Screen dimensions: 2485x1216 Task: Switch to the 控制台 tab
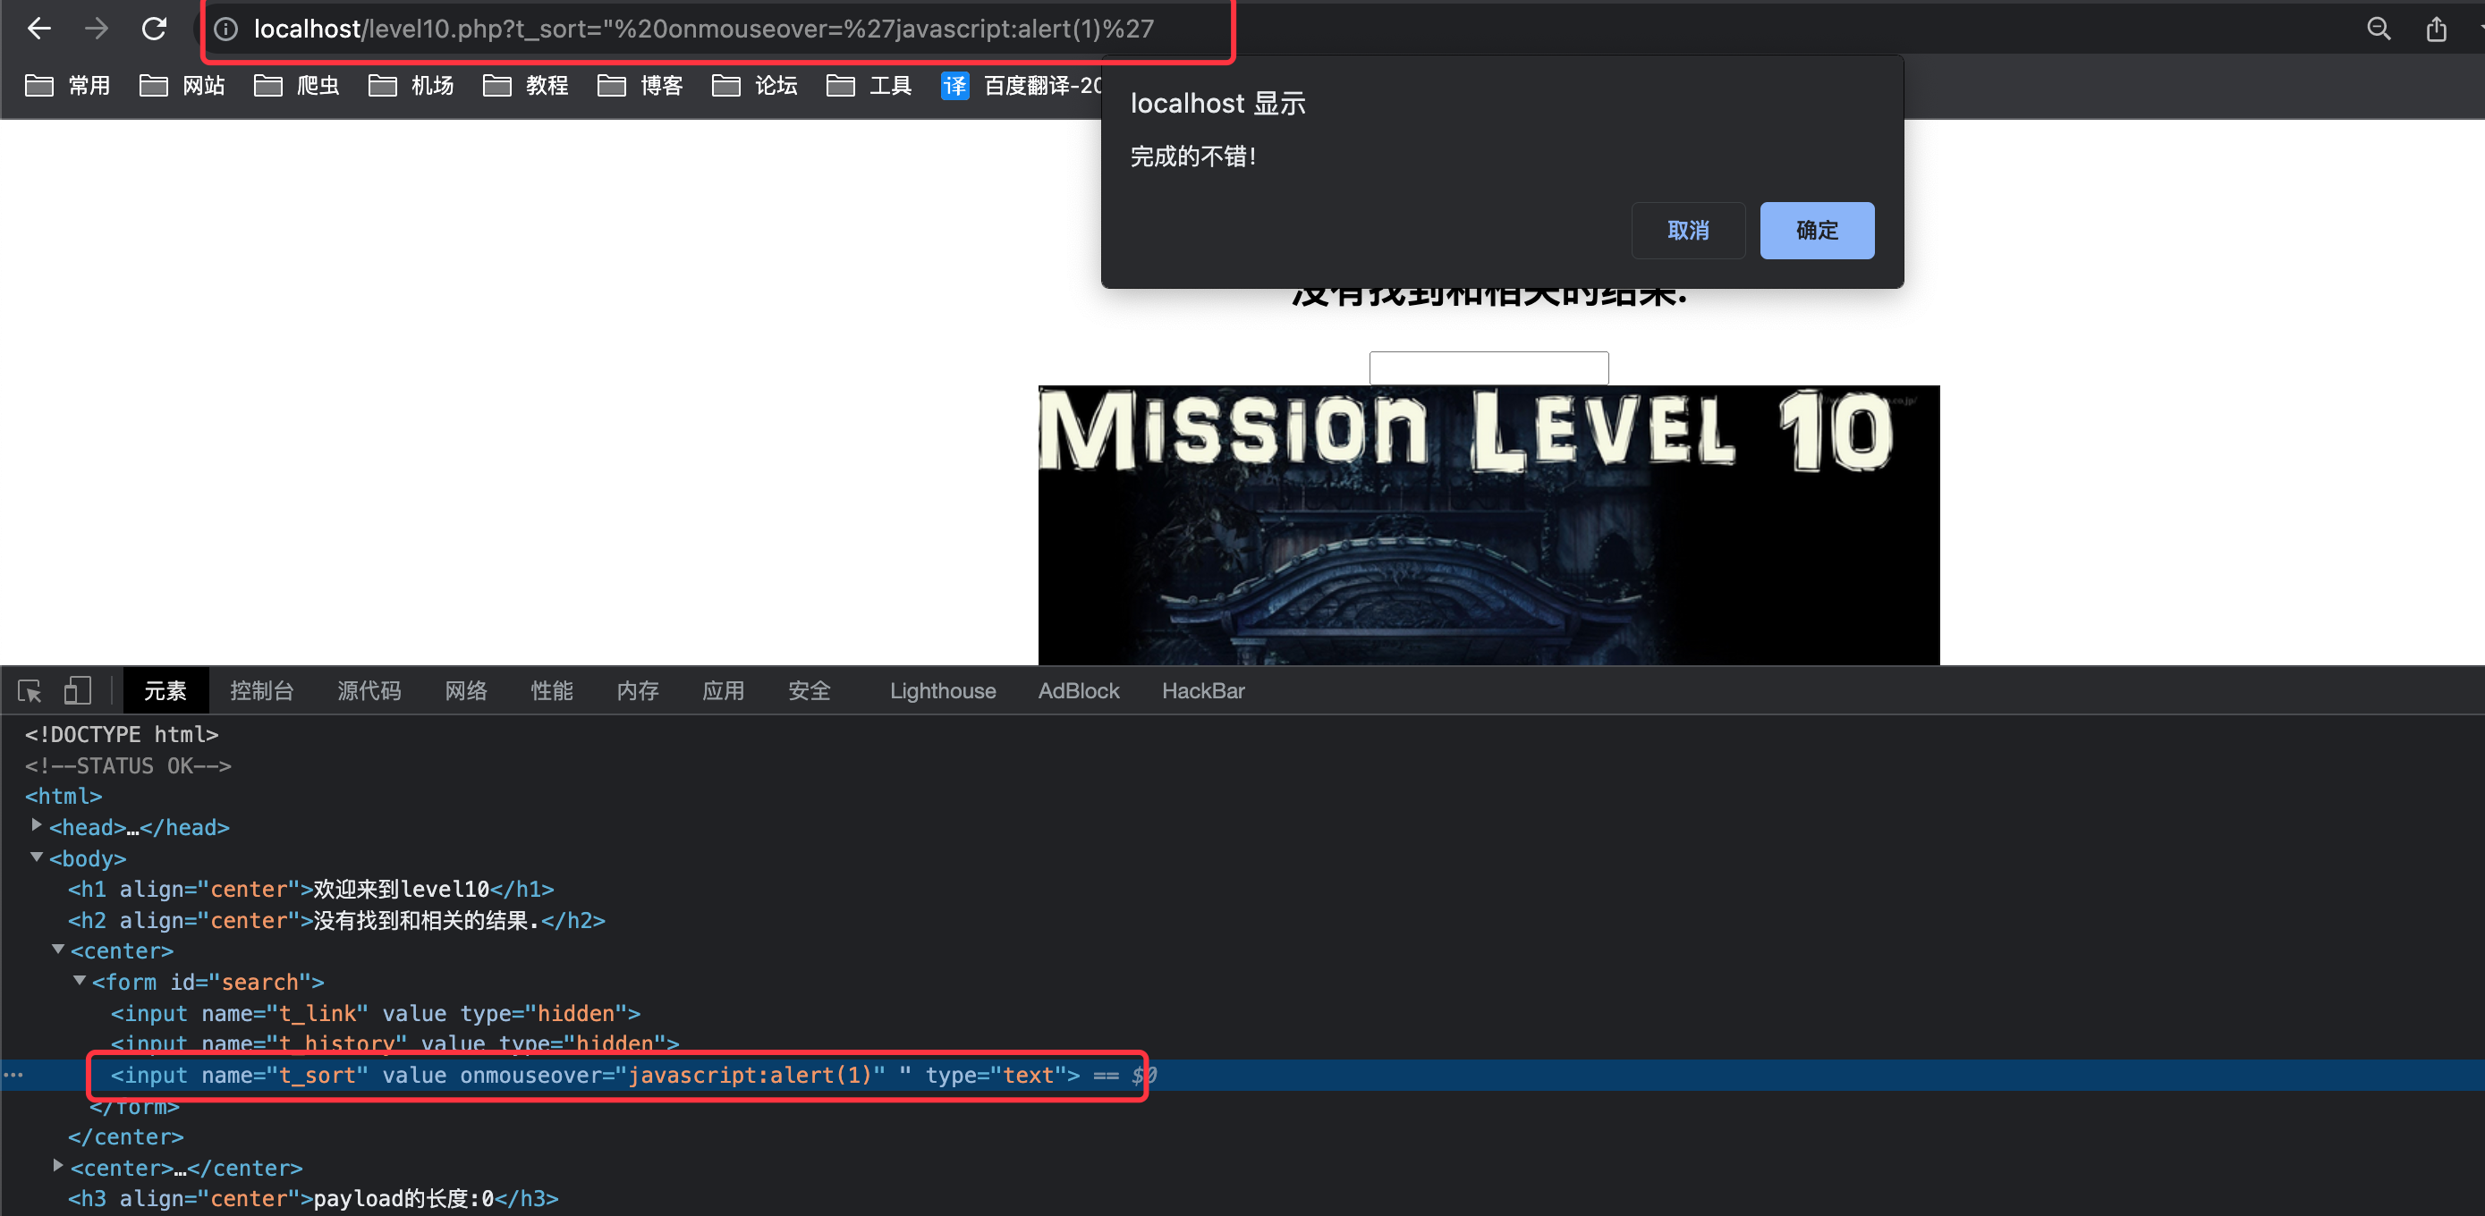(261, 690)
